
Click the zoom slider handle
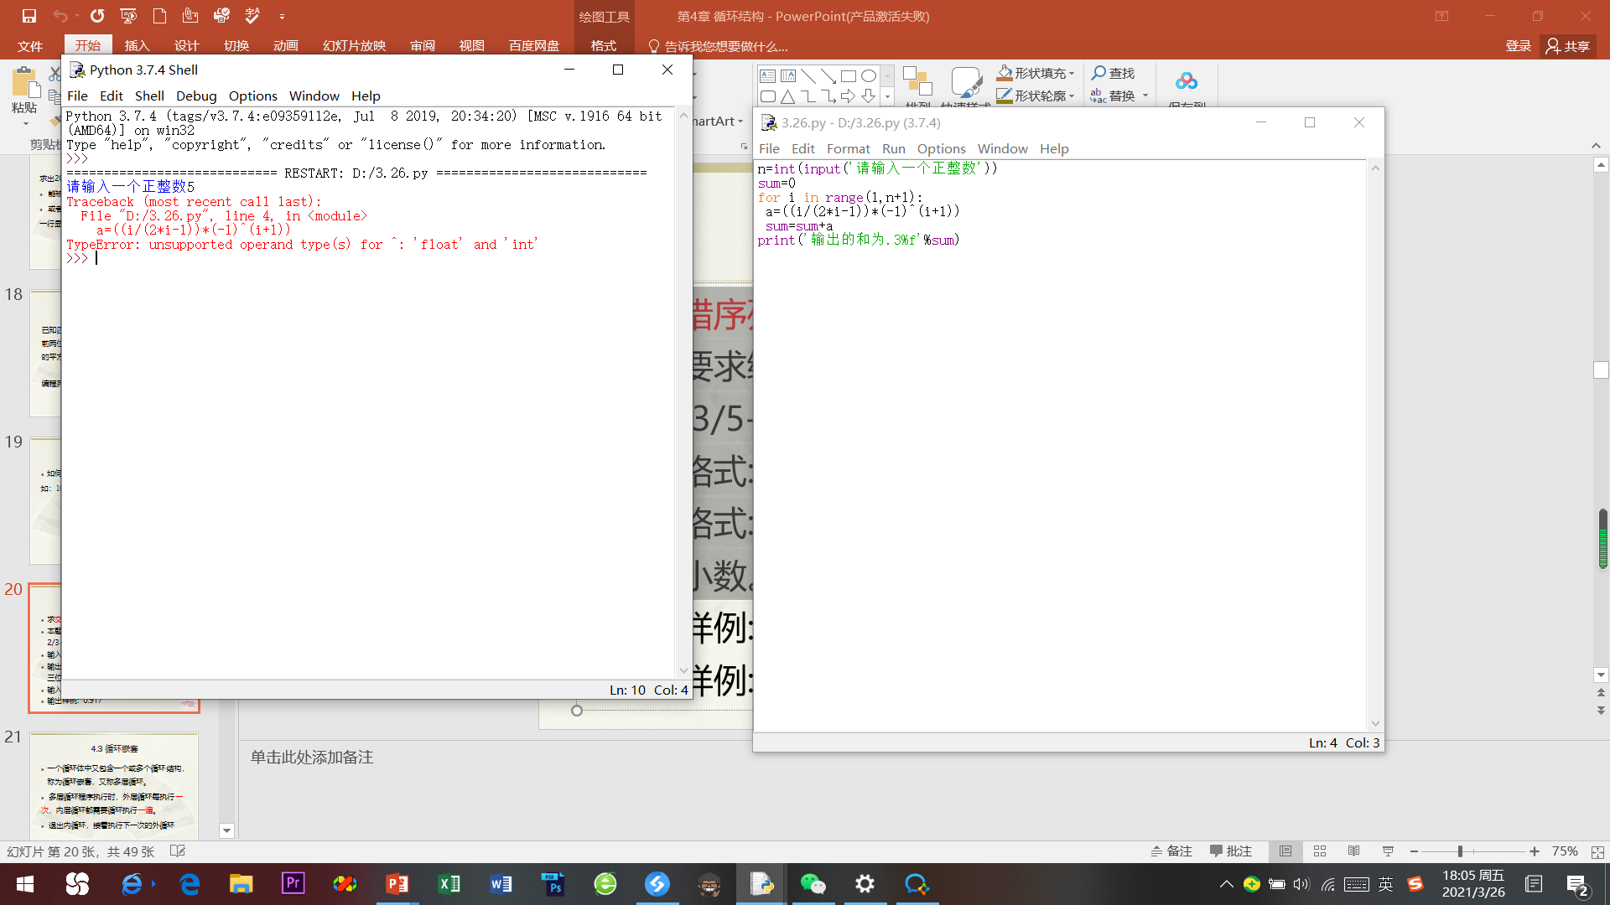[1460, 851]
